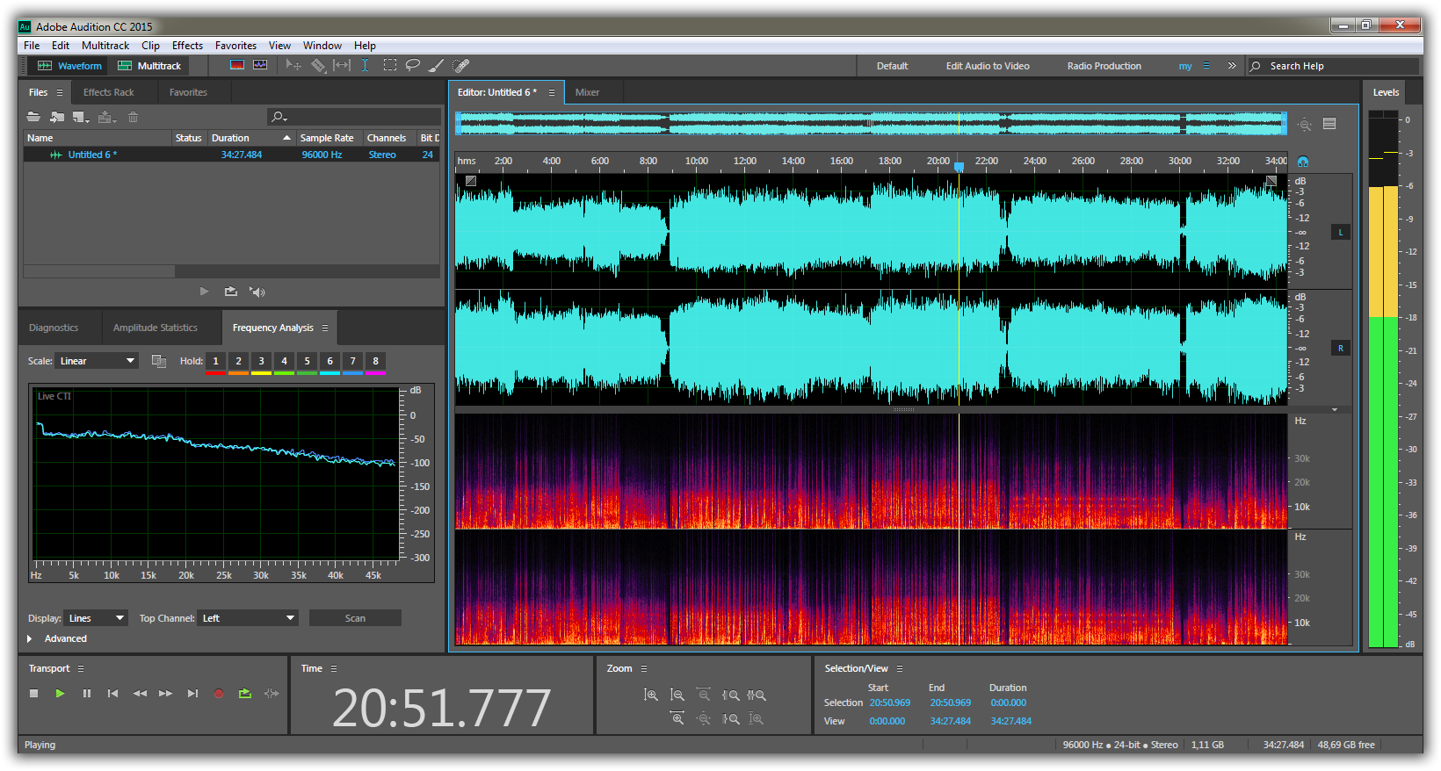Click the left channel fade-in handle
1441x771 pixels.
(471, 181)
